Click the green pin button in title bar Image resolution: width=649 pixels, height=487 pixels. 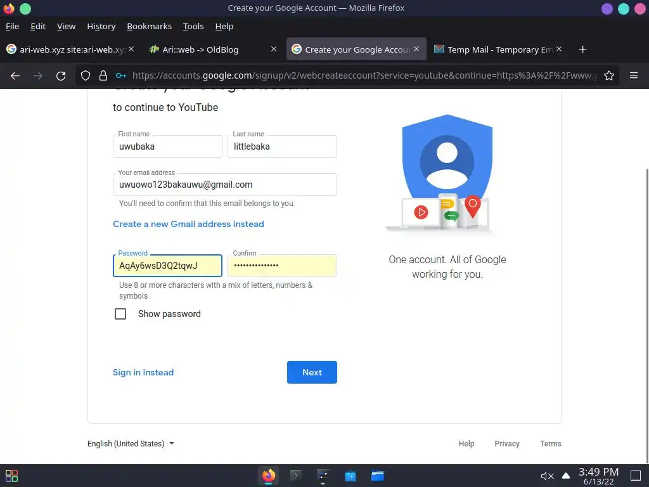pyautogui.click(x=25, y=8)
